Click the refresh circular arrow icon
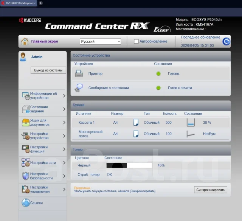 [226, 41]
